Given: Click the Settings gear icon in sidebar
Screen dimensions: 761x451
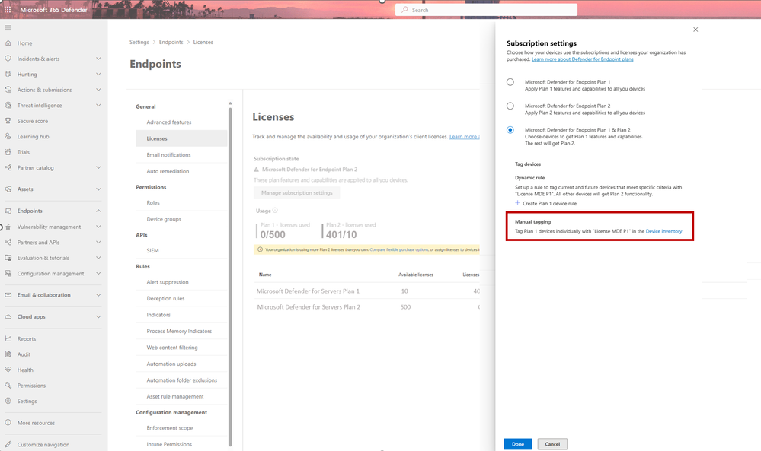Looking at the screenshot, I should (8, 401).
